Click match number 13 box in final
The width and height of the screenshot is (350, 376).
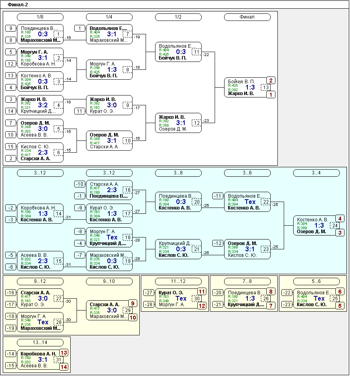pos(266,88)
